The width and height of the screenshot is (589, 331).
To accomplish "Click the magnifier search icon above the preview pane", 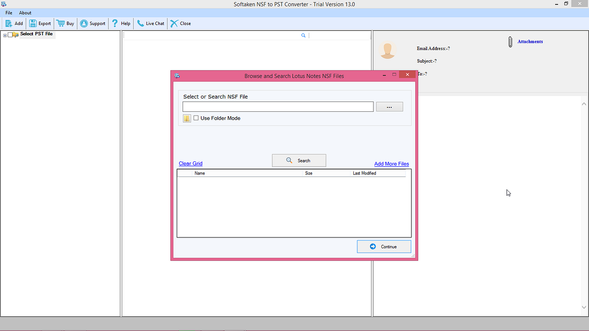I will (303, 35).
